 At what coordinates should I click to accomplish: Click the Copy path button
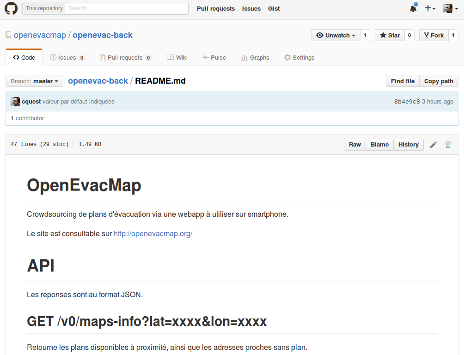point(439,81)
